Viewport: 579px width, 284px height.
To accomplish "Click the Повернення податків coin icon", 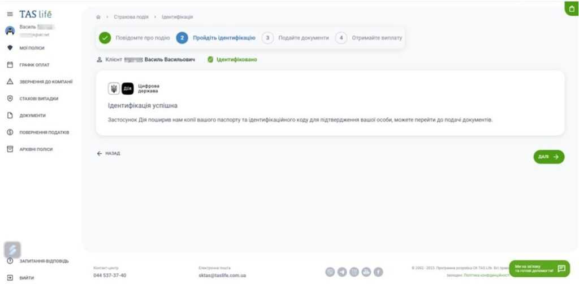I will coord(10,132).
